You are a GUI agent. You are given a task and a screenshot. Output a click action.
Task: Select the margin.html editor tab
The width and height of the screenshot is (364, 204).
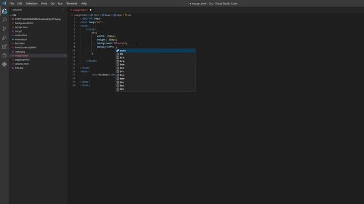[80, 10]
